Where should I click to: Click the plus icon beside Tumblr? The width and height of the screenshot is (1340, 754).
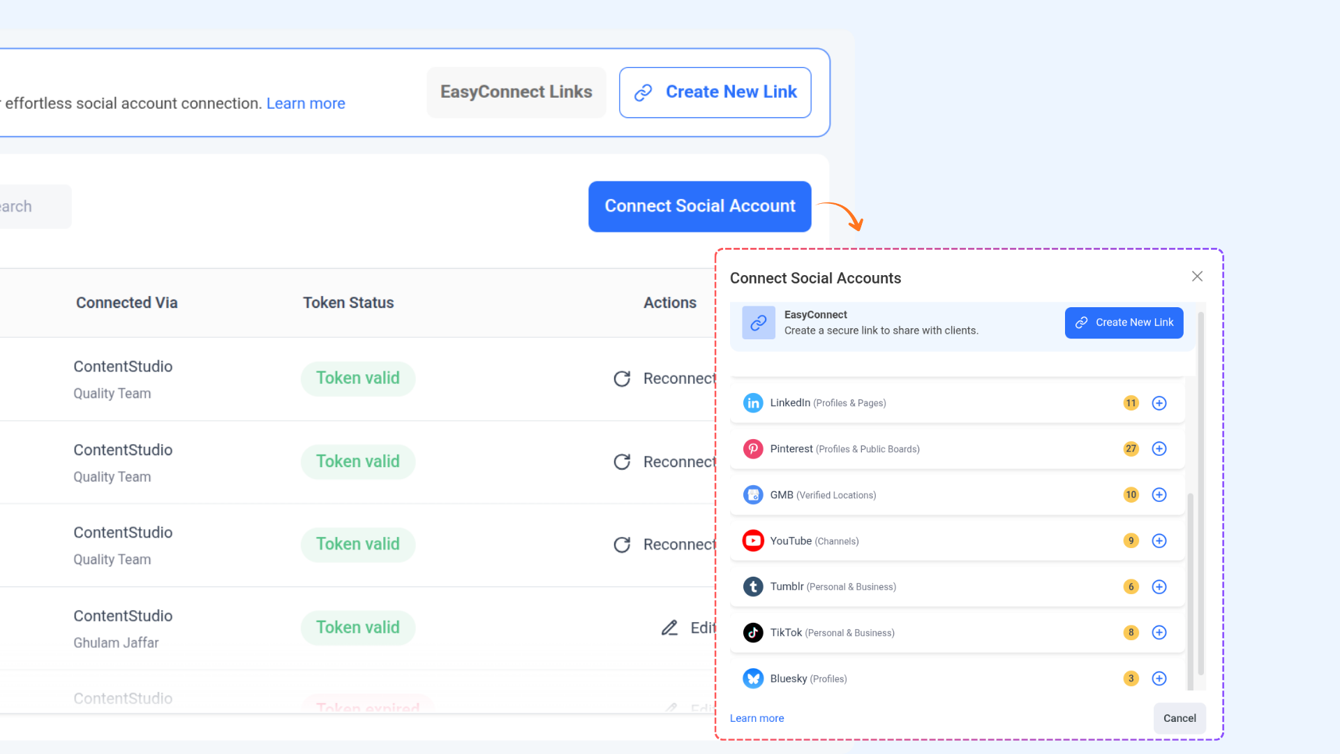click(1159, 587)
